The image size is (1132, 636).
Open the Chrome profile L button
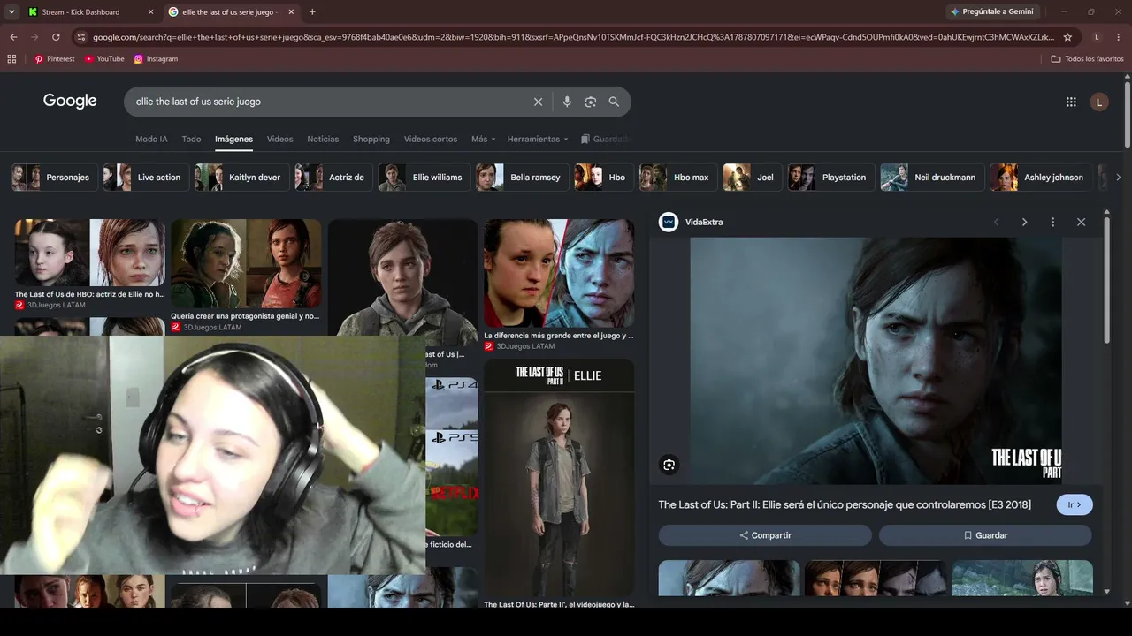coord(1097,37)
